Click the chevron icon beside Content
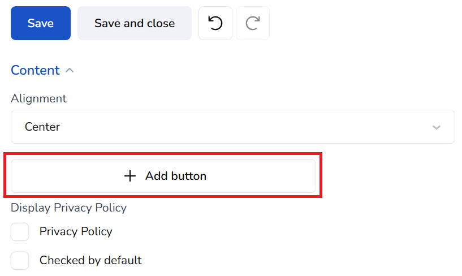Viewport: 462px width, 276px height. click(x=70, y=71)
